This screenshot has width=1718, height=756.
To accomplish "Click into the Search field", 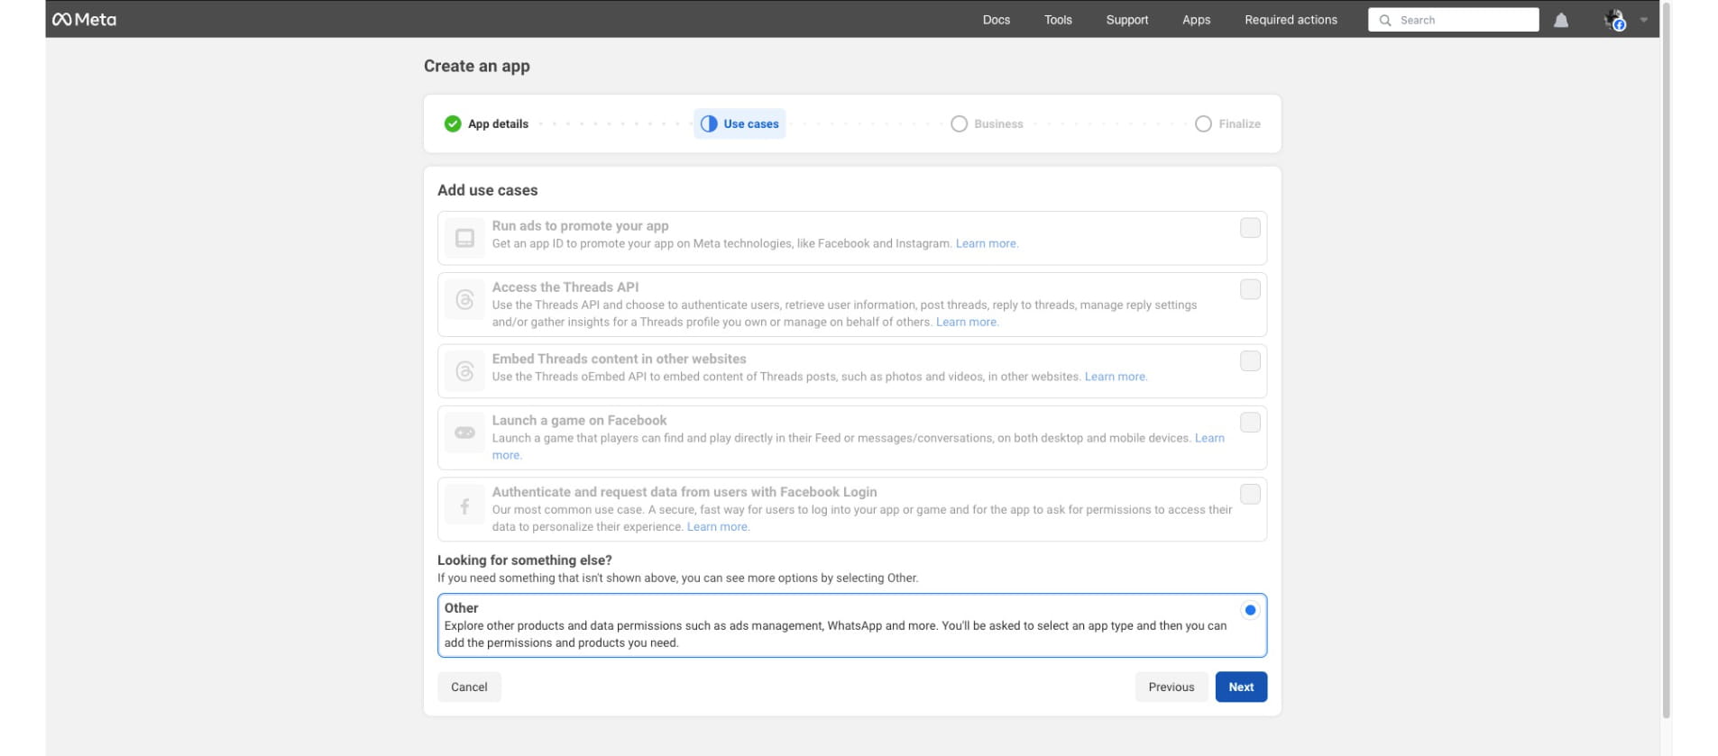I will coord(1453,20).
